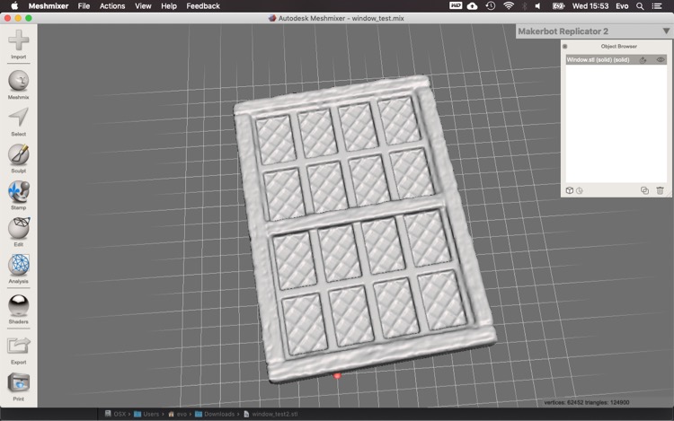This screenshot has width=674, height=421.
Task: Click window_test2.stl in path bar
Action: 270,414
